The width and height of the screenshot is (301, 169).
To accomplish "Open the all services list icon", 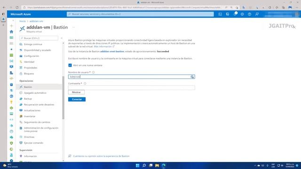I will point(11,44).
